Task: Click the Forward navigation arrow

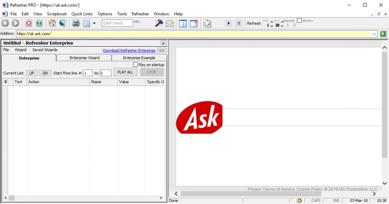Action: [x=15, y=23]
